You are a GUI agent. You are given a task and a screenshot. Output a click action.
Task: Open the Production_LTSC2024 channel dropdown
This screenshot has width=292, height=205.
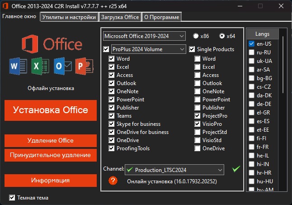[x=174, y=170]
